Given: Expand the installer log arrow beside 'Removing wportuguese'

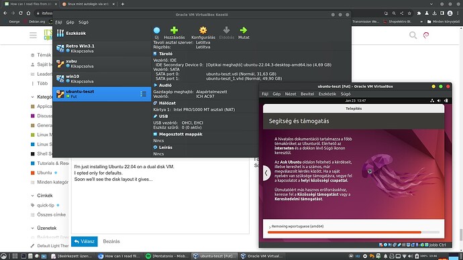Looking at the screenshot, I should (x=270, y=226).
